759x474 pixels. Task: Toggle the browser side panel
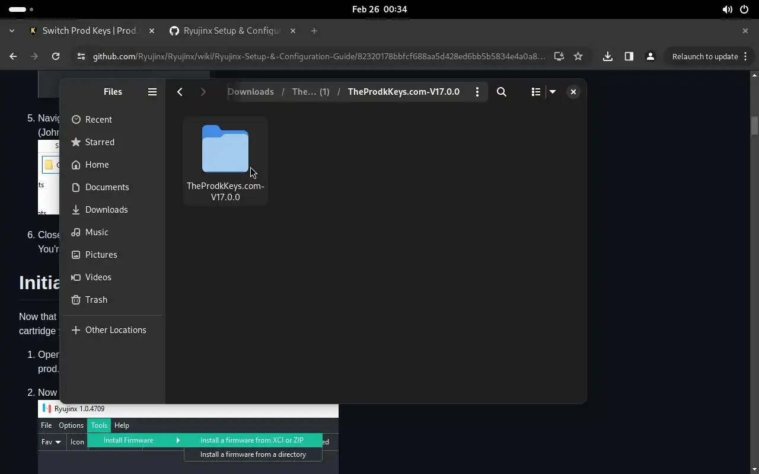[629, 56]
